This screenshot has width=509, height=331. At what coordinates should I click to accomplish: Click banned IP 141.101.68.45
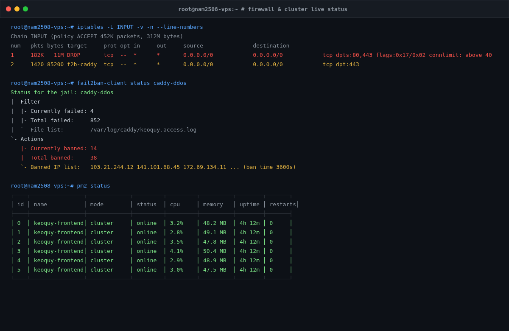tap(158, 167)
